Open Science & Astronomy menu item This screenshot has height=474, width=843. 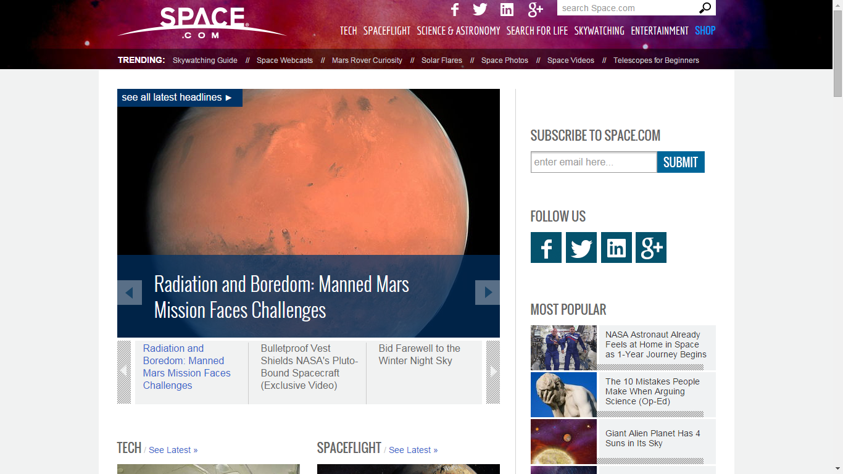tap(459, 31)
